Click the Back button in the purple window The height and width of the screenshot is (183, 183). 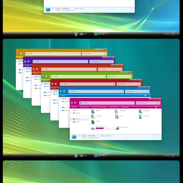[25, 62]
